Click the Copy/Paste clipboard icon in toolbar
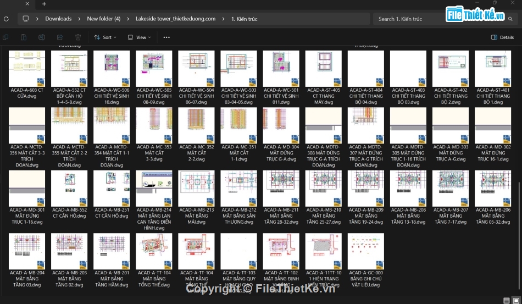This screenshot has height=304, width=522. click(23, 37)
